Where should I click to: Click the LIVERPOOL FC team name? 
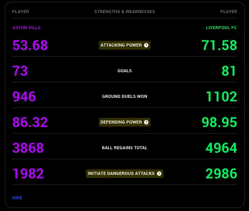221,28
